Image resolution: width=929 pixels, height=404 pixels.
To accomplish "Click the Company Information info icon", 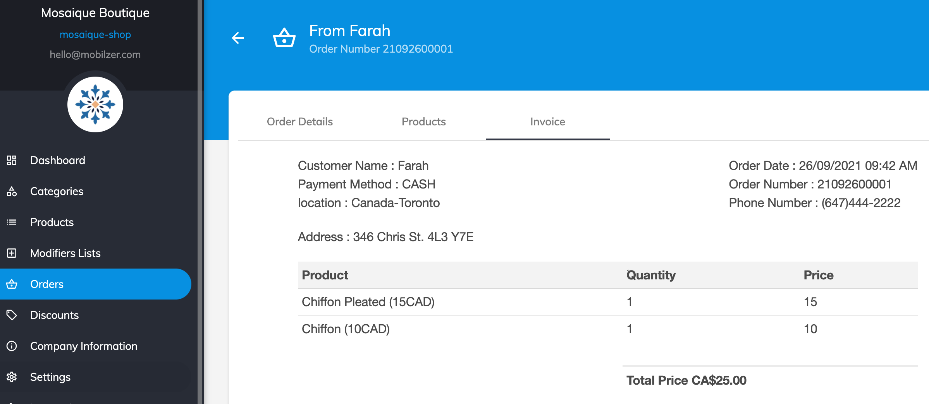I will point(12,346).
